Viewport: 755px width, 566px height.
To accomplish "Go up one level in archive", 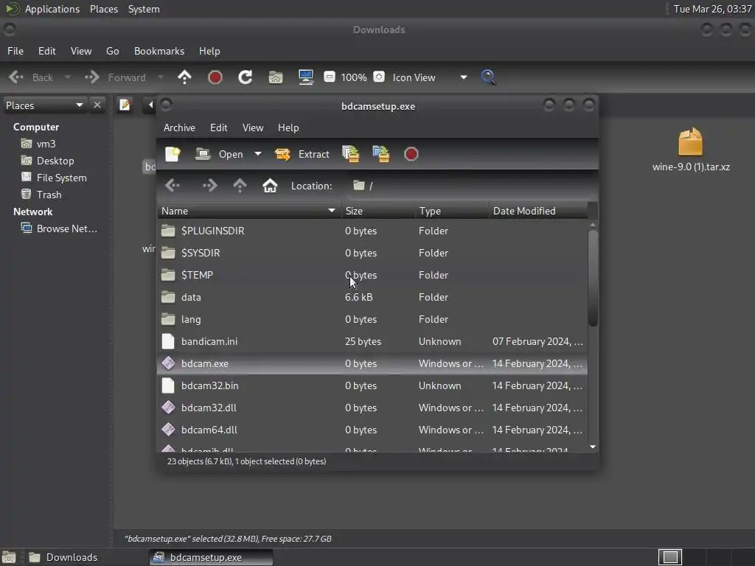I will tap(240, 186).
